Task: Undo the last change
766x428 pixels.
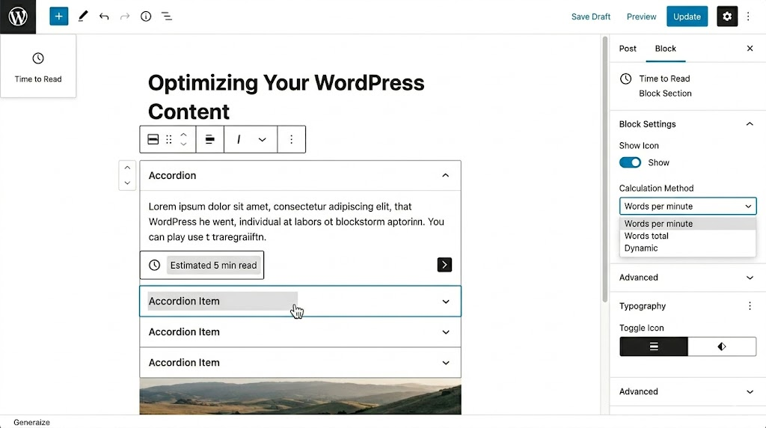Action: [x=104, y=16]
